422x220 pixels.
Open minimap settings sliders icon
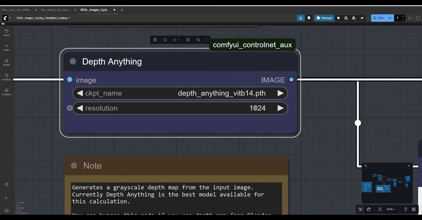[366, 166]
